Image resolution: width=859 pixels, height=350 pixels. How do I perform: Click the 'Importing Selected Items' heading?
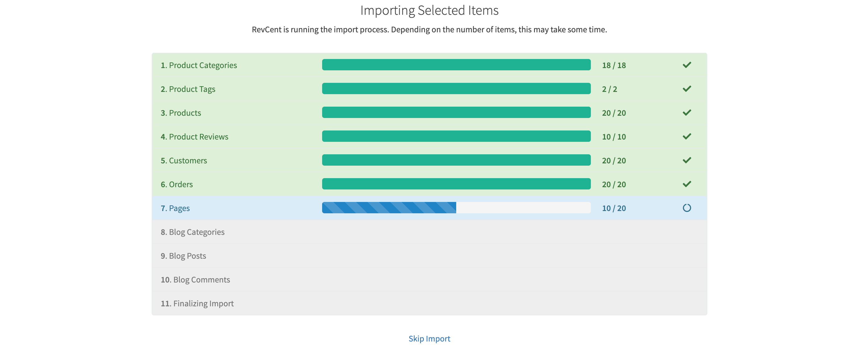[x=429, y=10]
